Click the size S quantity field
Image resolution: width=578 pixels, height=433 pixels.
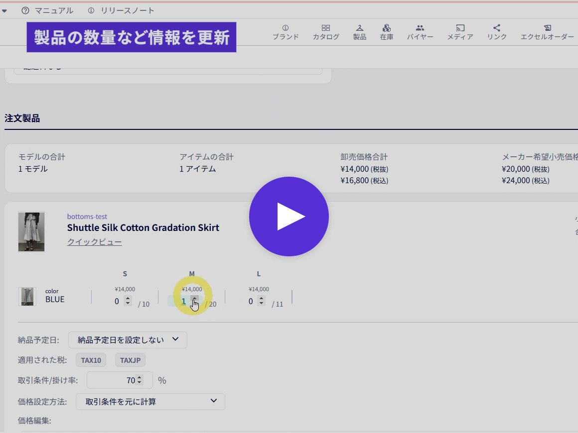[117, 301]
